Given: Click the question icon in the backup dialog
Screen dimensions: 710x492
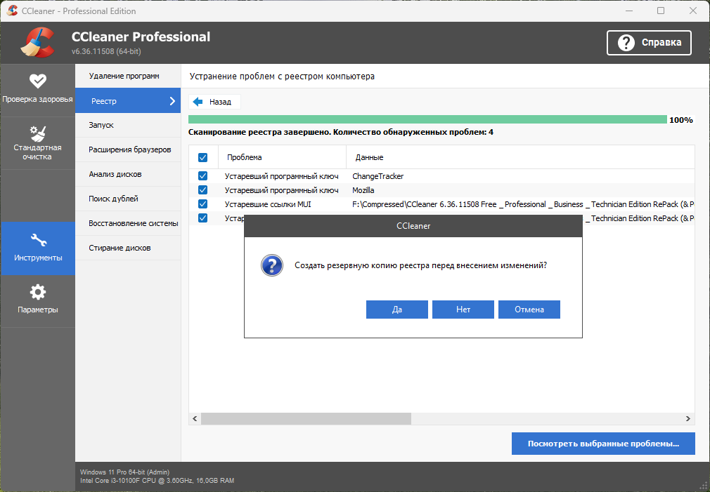Looking at the screenshot, I should (x=271, y=265).
